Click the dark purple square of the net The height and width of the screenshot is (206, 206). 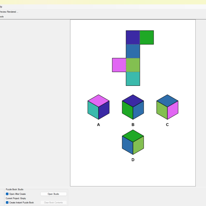[x=133, y=37]
